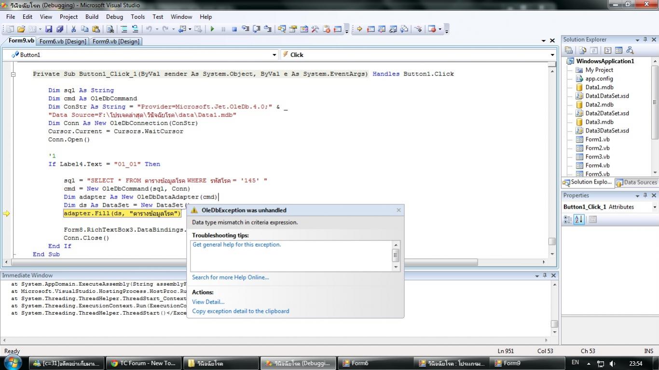Switch to Data Sources tab

636,182
